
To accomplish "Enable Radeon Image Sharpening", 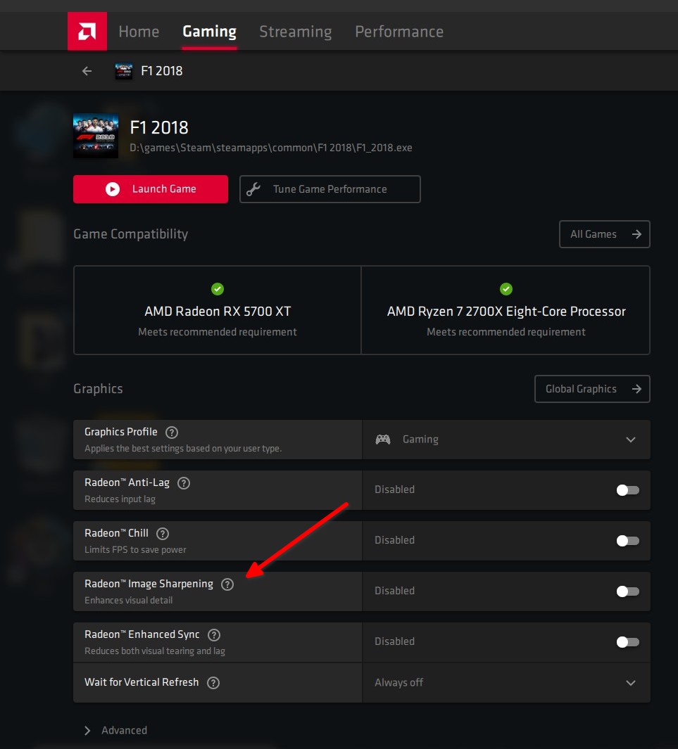I will [x=627, y=591].
